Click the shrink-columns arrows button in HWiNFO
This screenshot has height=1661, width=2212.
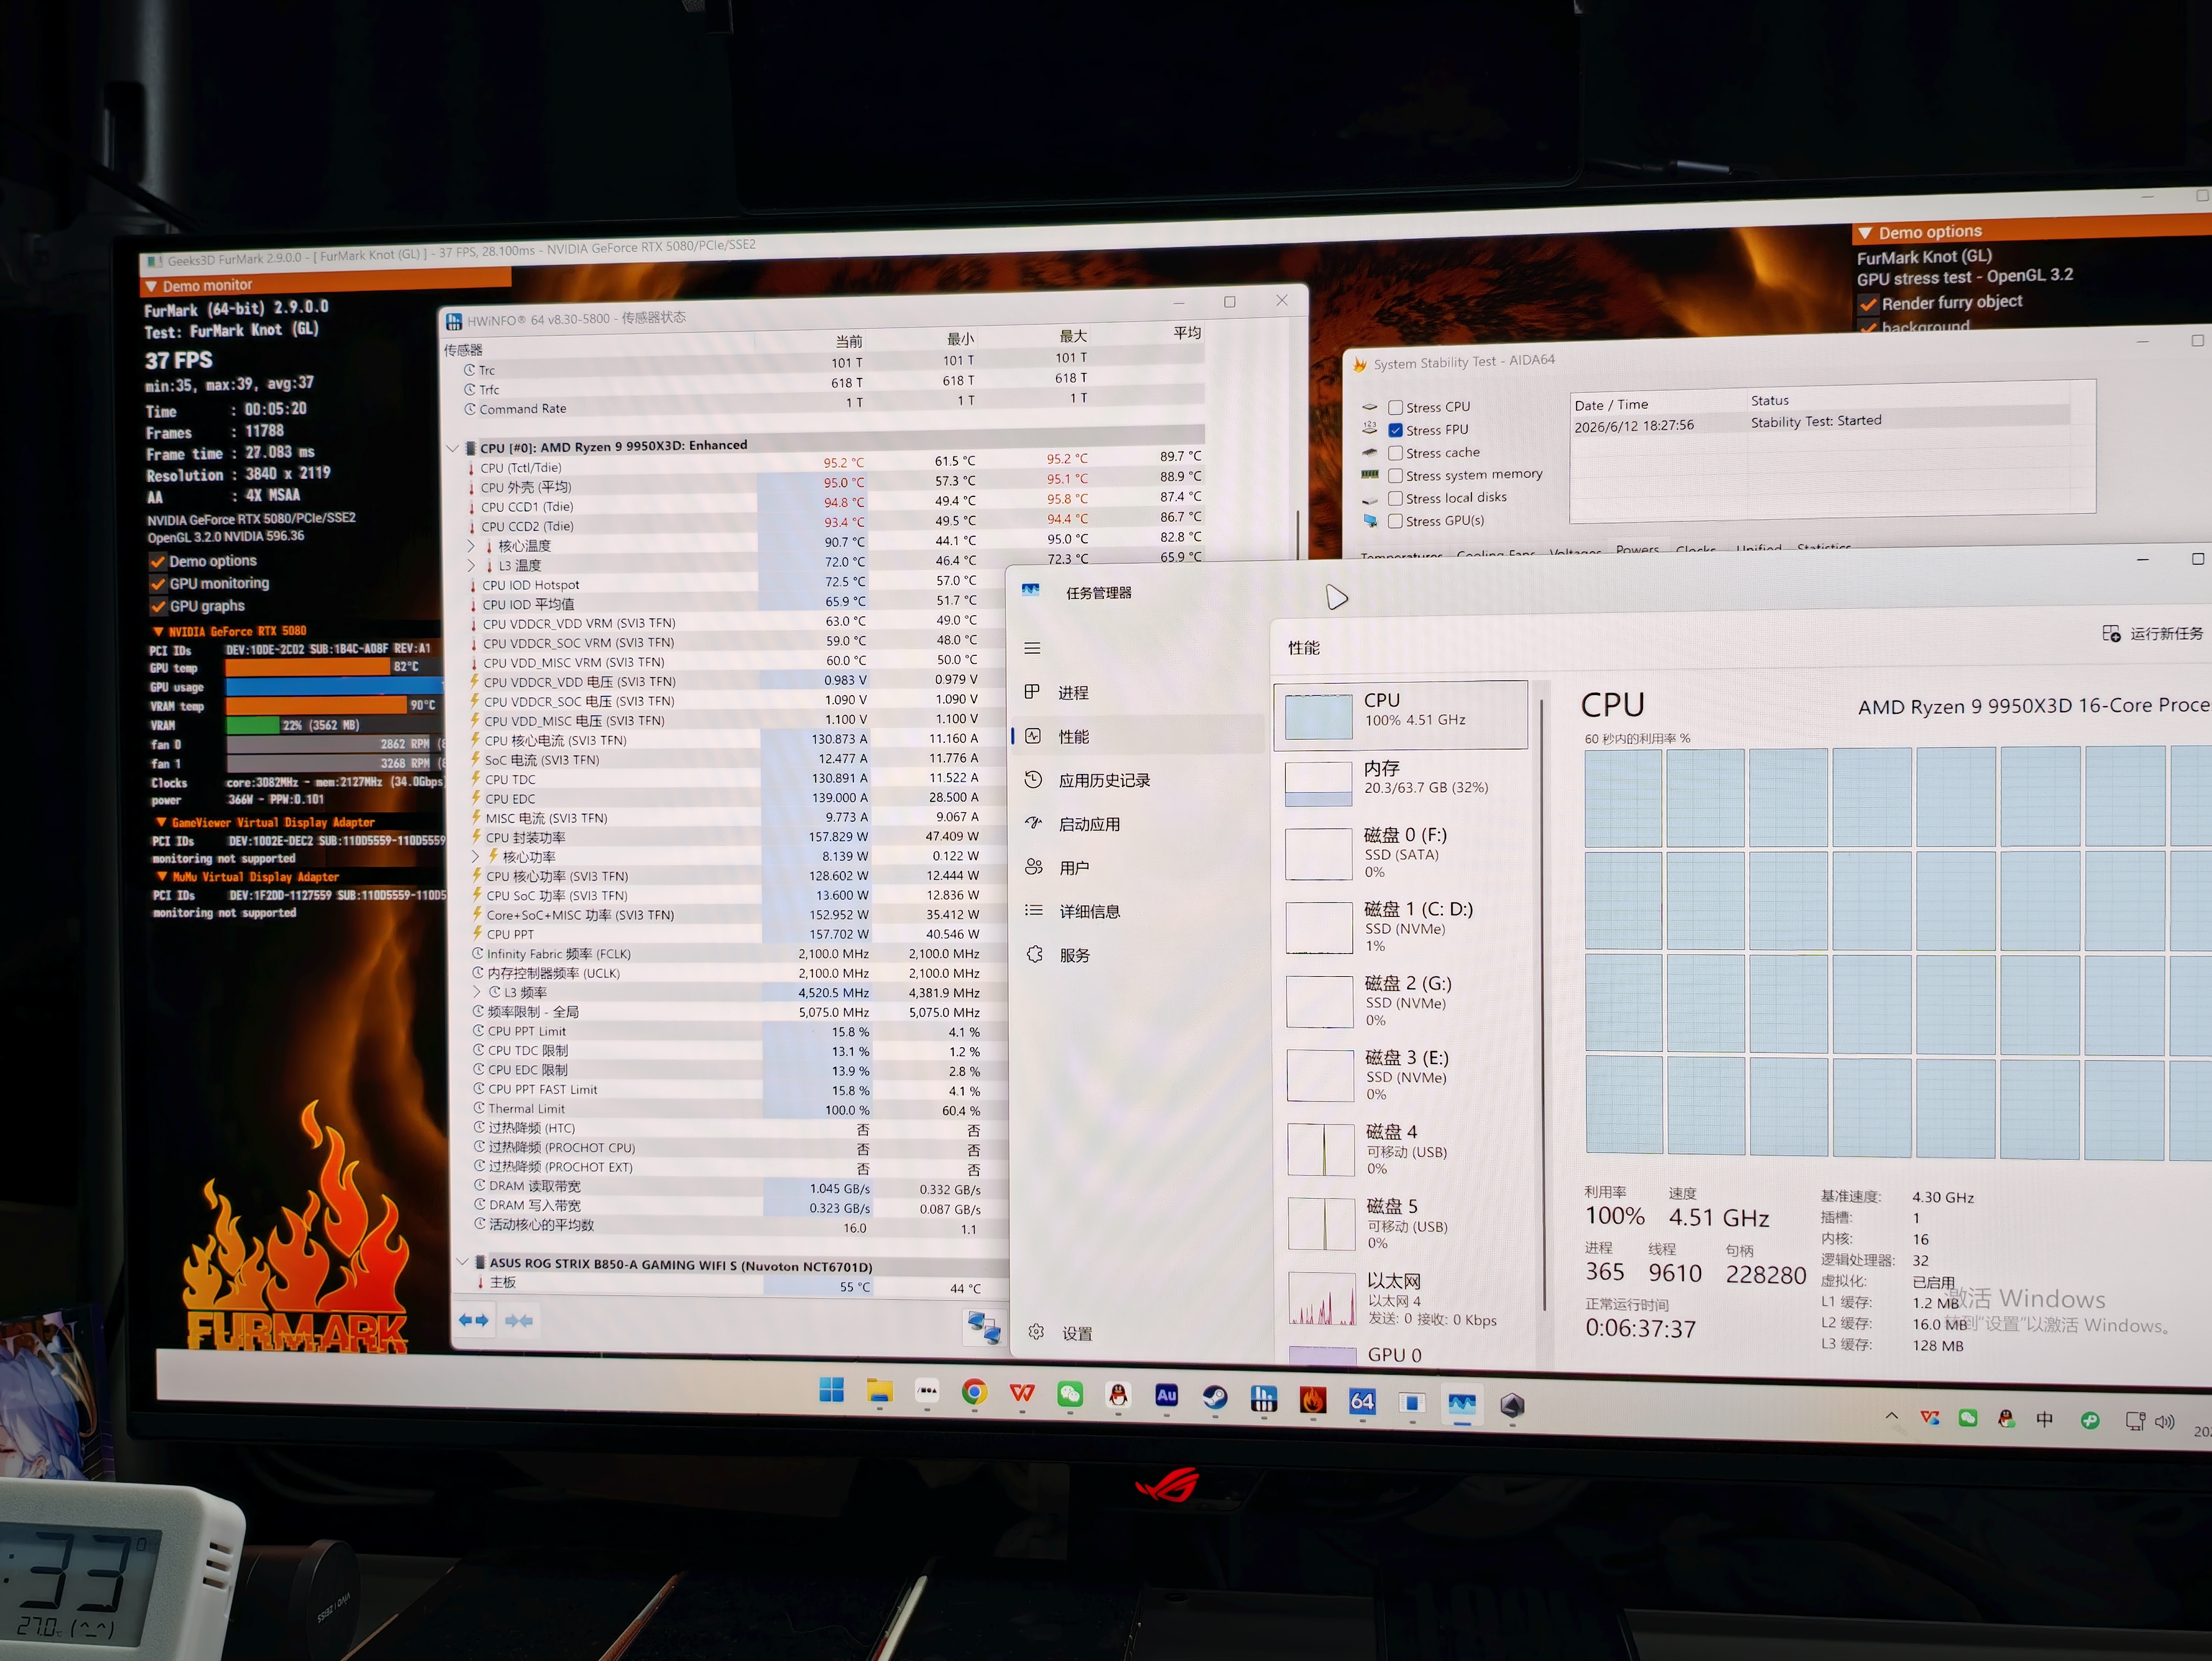(519, 1321)
